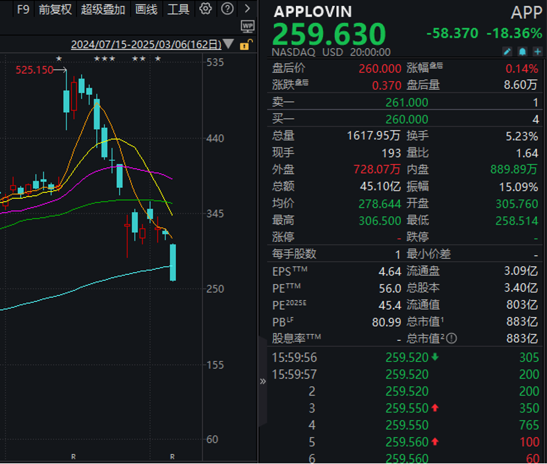Add stock with plus icon

(538, 51)
